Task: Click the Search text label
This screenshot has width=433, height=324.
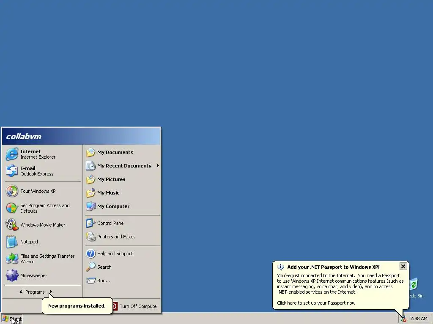Action: [104, 267]
